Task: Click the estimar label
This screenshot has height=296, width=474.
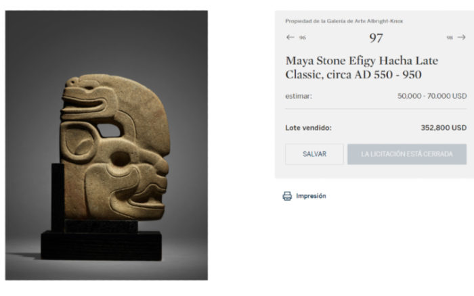Action: pos(299,96)
